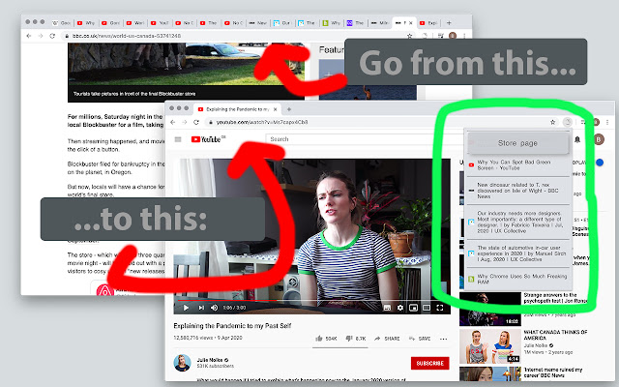Bookmark the YouTube page with star icon

[x=552, y=122]
